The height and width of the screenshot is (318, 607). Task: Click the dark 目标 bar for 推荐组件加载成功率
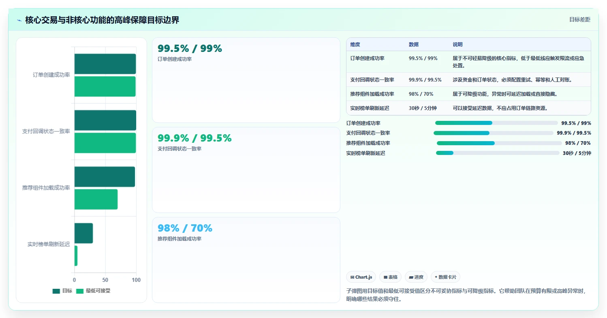point(105,177)
